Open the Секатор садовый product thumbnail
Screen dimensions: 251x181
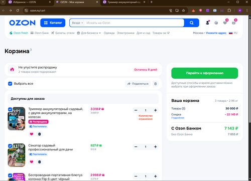pos(17,155)
